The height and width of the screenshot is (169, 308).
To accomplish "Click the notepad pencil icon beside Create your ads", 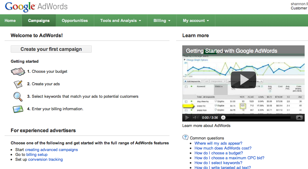I will (x=18, y=84).
